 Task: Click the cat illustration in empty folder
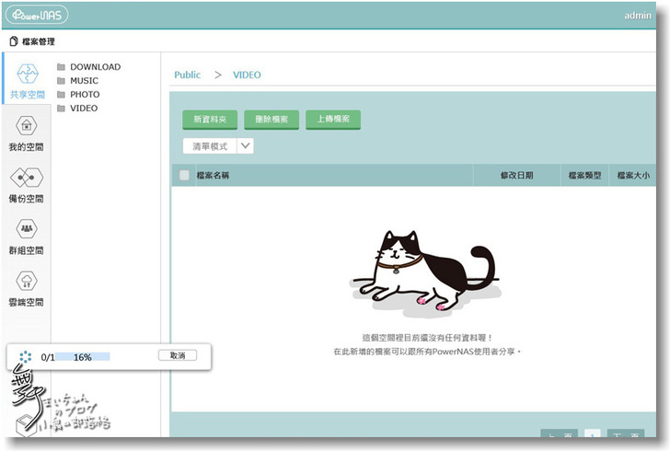click(x=425, y=272)
